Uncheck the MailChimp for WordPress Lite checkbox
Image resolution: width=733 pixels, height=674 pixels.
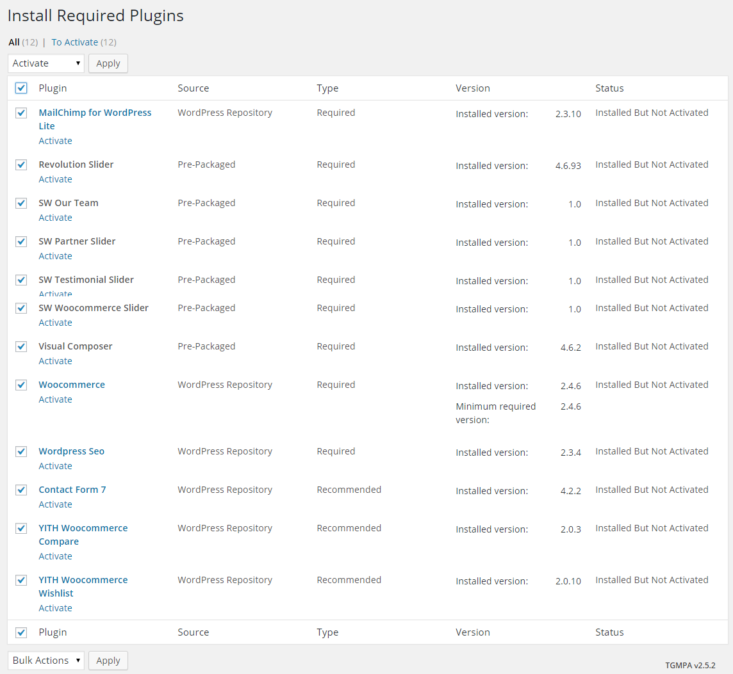pos(21,113)
